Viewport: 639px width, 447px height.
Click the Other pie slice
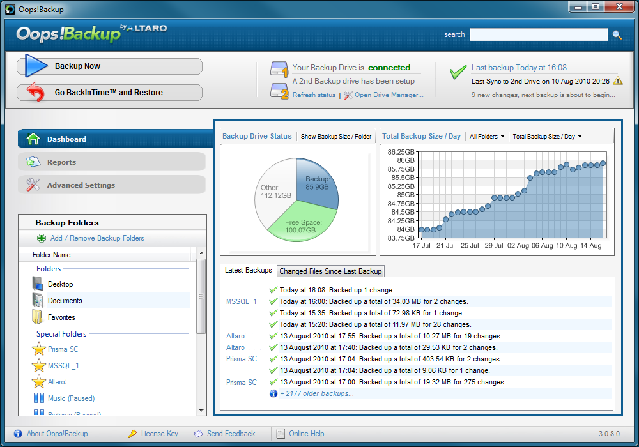[276, 192]
